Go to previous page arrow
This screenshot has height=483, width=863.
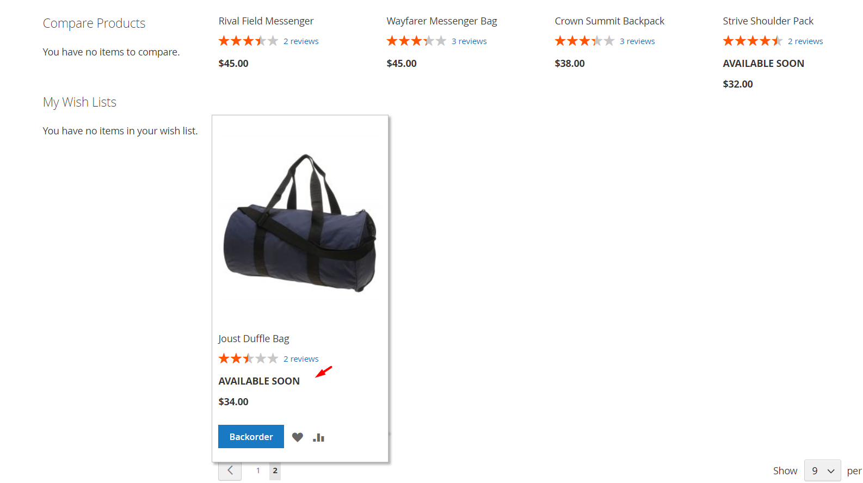pos(230,470)
